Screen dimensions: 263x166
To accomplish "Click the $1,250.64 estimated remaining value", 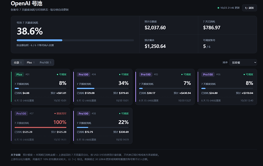I will pos(155,46).
